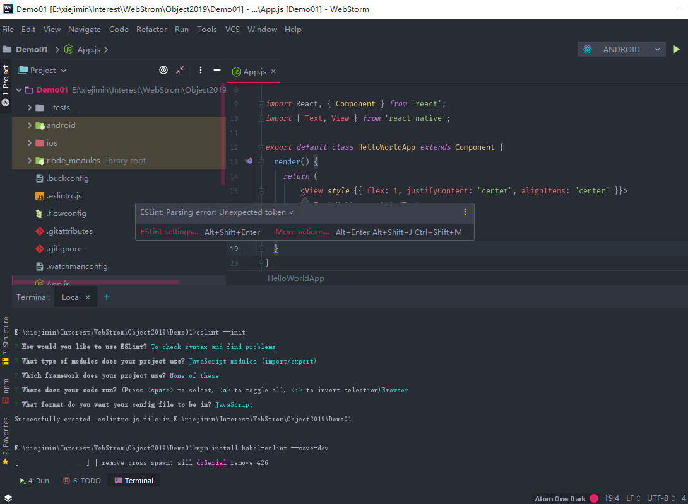Click the gutter override marker on line 13
Viewport: 688px width, 504px height.
click(x=249, y=161)
